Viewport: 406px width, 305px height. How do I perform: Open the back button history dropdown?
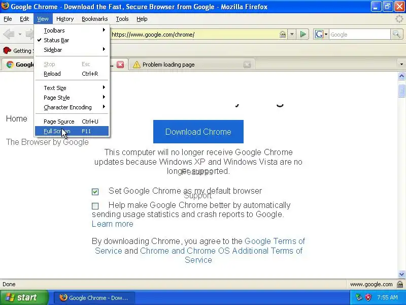[x=20, y=34]
